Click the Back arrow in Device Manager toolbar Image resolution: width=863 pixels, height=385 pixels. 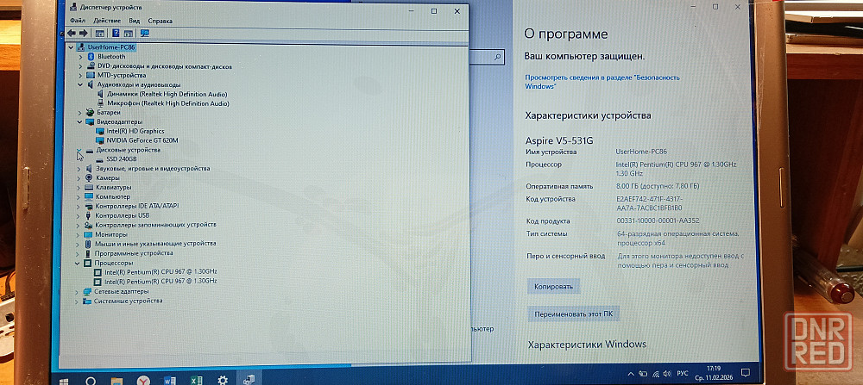pyautogui.click(x=72, y=33)
